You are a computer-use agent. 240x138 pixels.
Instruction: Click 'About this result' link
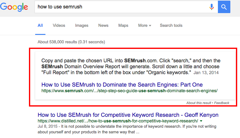[x=199, y=103]
